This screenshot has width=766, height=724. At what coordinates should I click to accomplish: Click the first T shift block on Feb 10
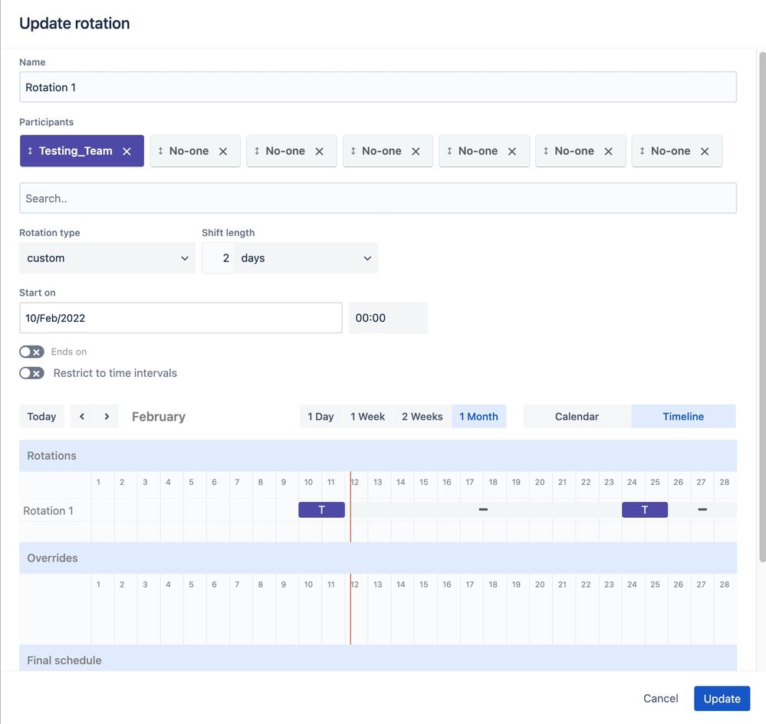coord(321,509)
